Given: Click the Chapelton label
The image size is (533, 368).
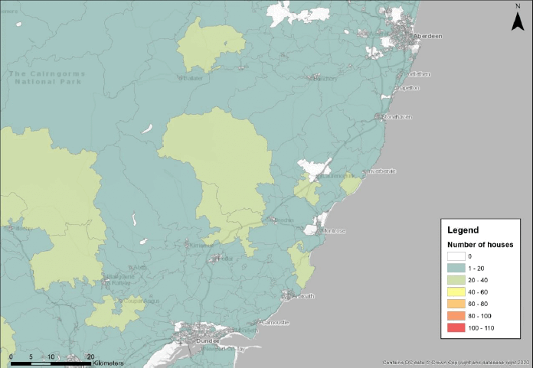Looking at the screenshot, I should coord(407,88).
